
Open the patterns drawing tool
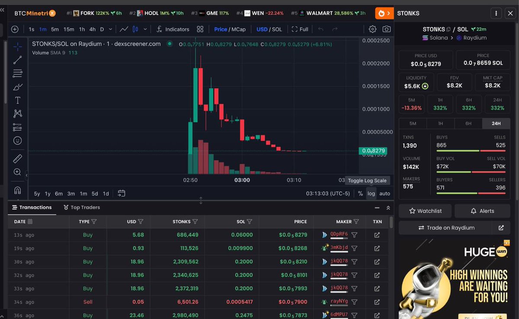[x=17, y=114]
